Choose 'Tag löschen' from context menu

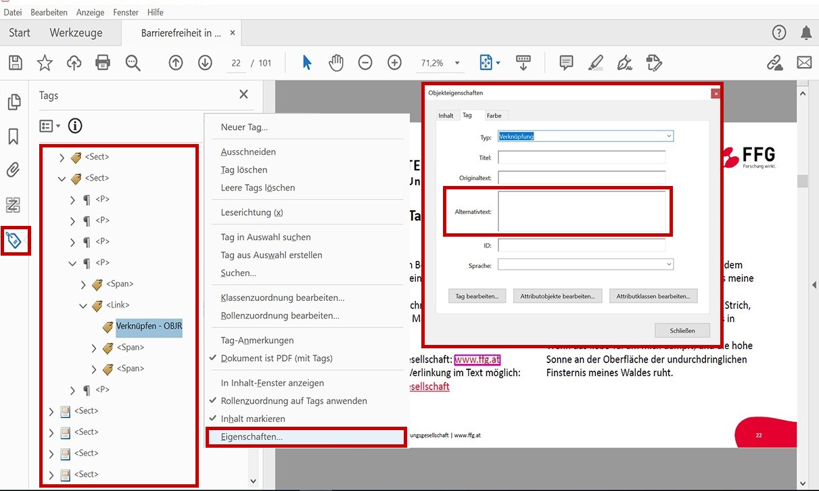[x=244, y=170]
